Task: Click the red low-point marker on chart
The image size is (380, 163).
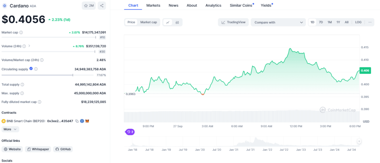Action: pos(203,94)
